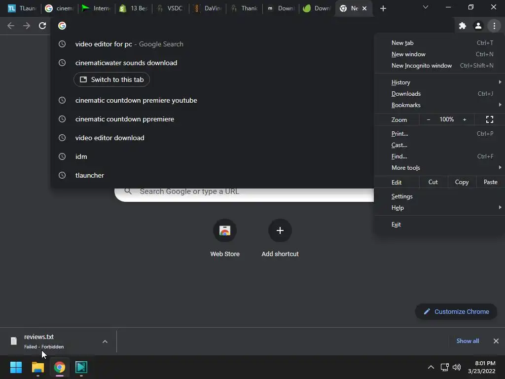Screen dimensions: 505x379
Task: Switch to the TLauncher tab
Action: coord(22,8)
